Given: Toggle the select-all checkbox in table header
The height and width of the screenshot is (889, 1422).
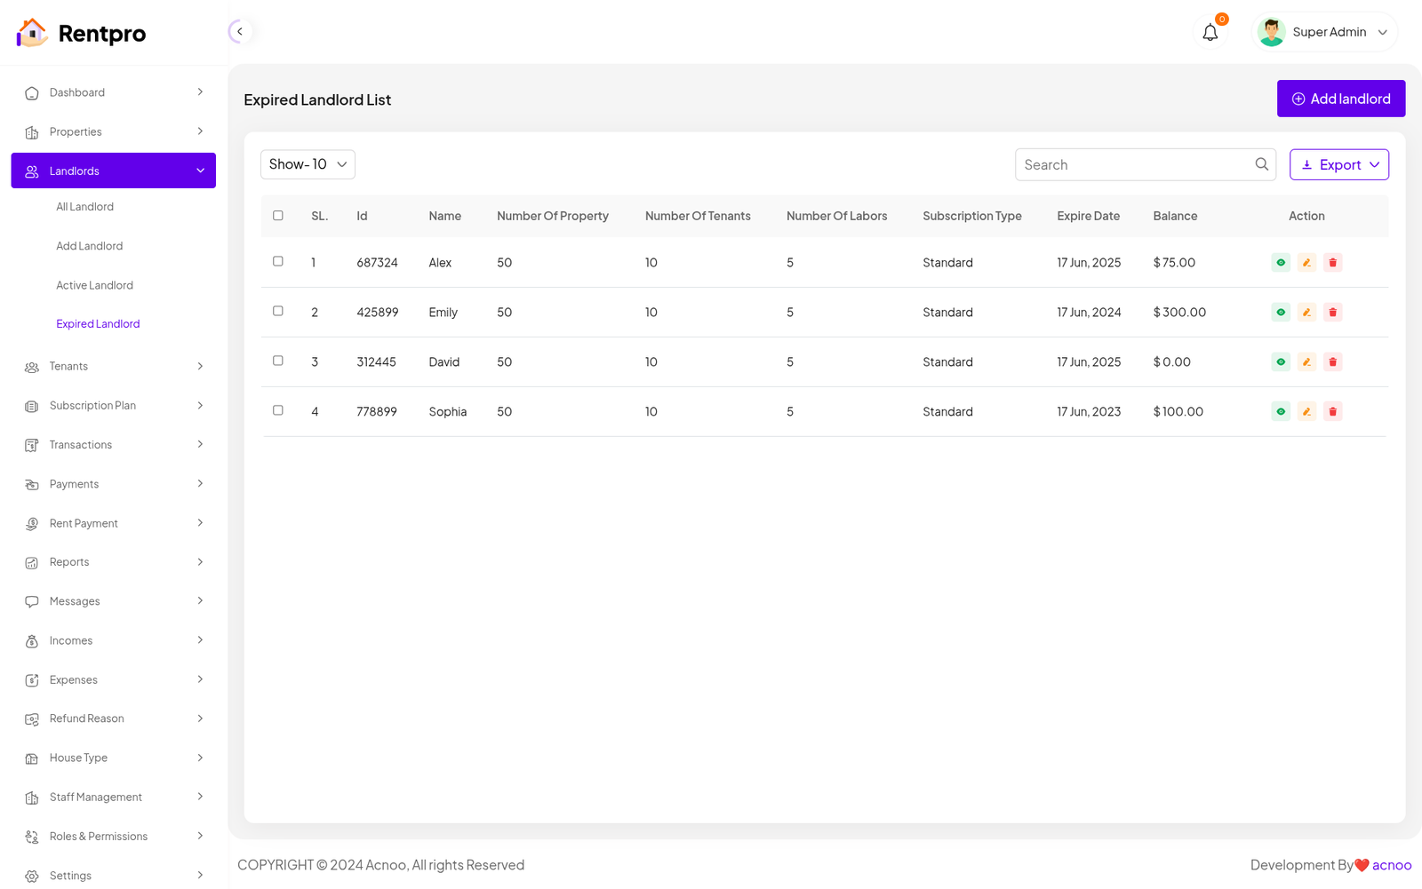Looking at the screenshot, I should 278,216.
